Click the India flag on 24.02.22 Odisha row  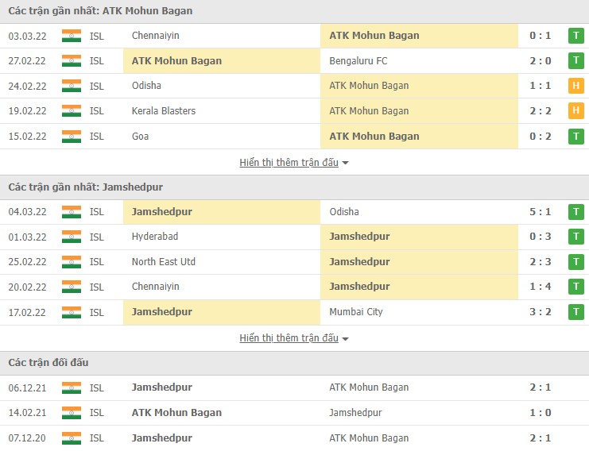pyautogui.click(x=72, y=86)
